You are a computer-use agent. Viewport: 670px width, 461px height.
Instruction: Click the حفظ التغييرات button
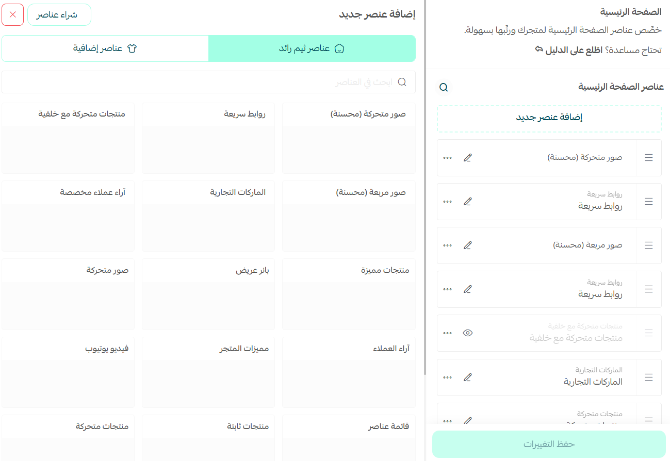[x=549, y=444]
